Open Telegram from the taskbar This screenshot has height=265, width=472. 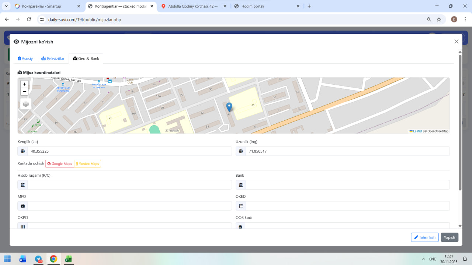38,259
